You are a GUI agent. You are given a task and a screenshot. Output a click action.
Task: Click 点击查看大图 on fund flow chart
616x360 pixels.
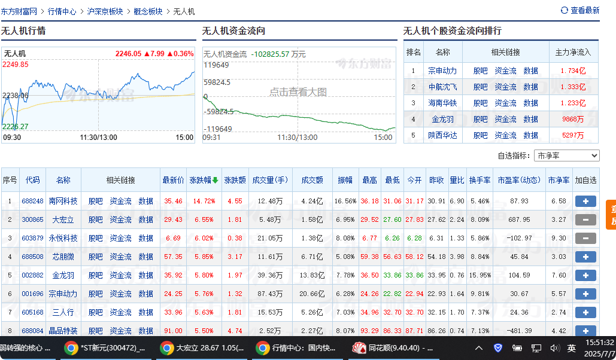(298, 92)
